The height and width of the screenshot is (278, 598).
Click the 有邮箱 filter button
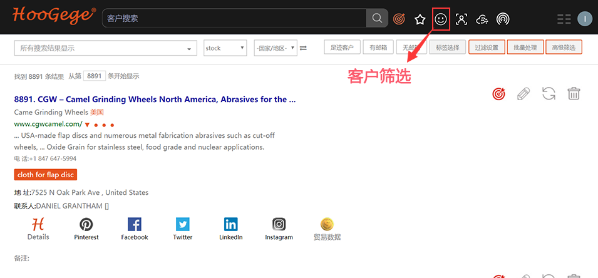coord(378,48)
